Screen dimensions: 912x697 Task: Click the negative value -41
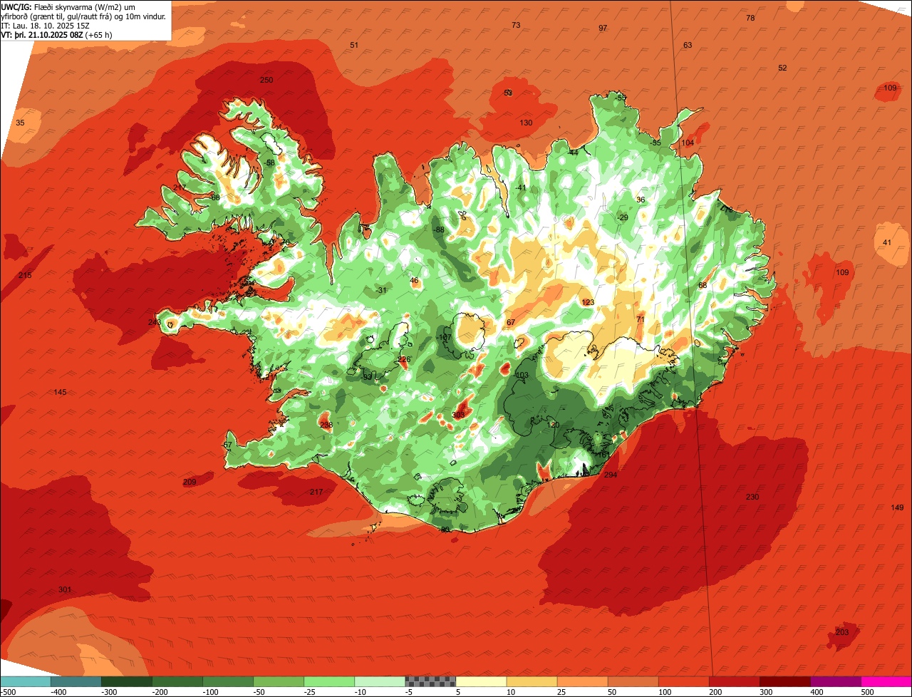(x=521, y=187)
